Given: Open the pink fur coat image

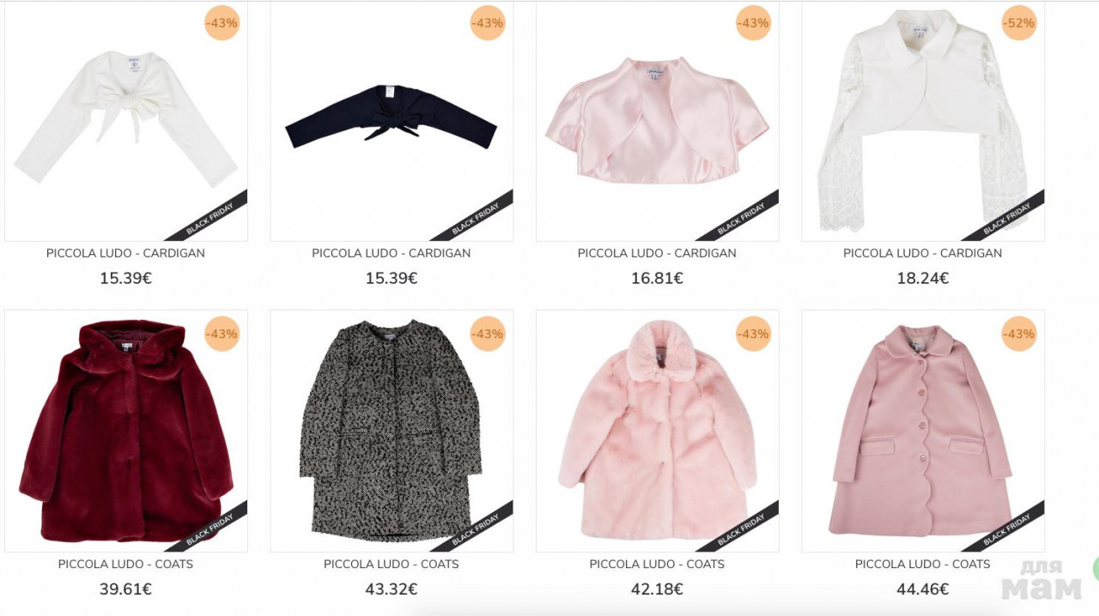Looking at the screenshot, I should [658, 431].
